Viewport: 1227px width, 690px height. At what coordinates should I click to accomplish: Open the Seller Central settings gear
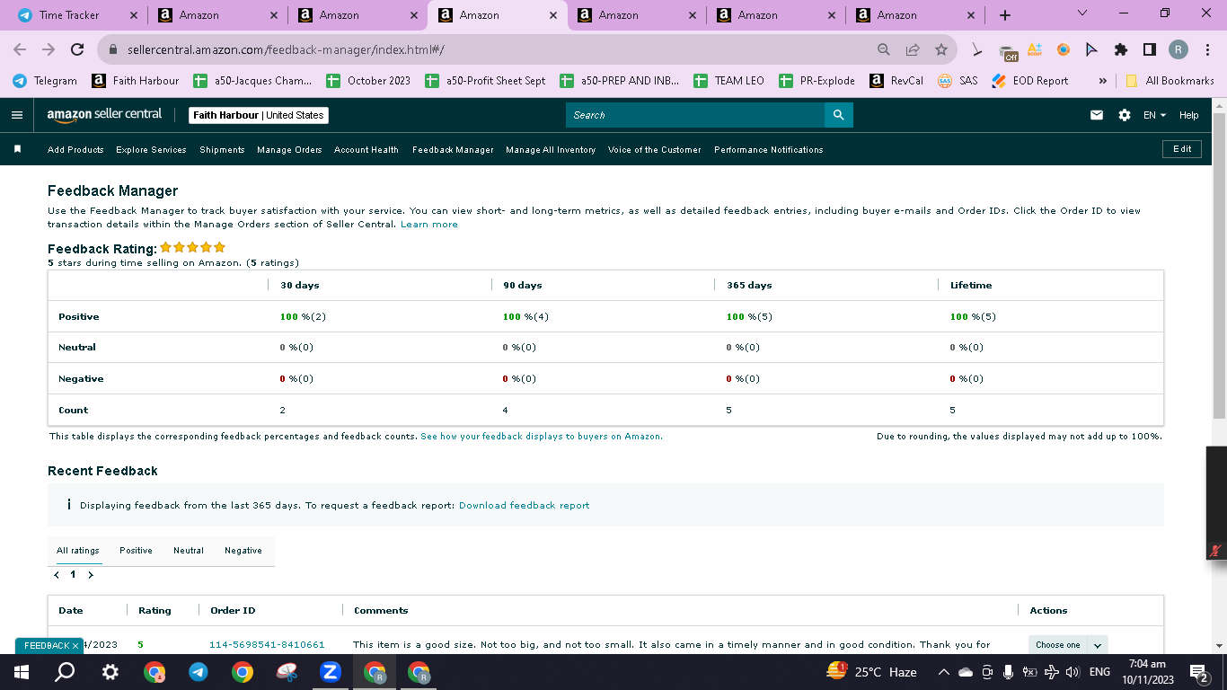tap(1124, 115)
